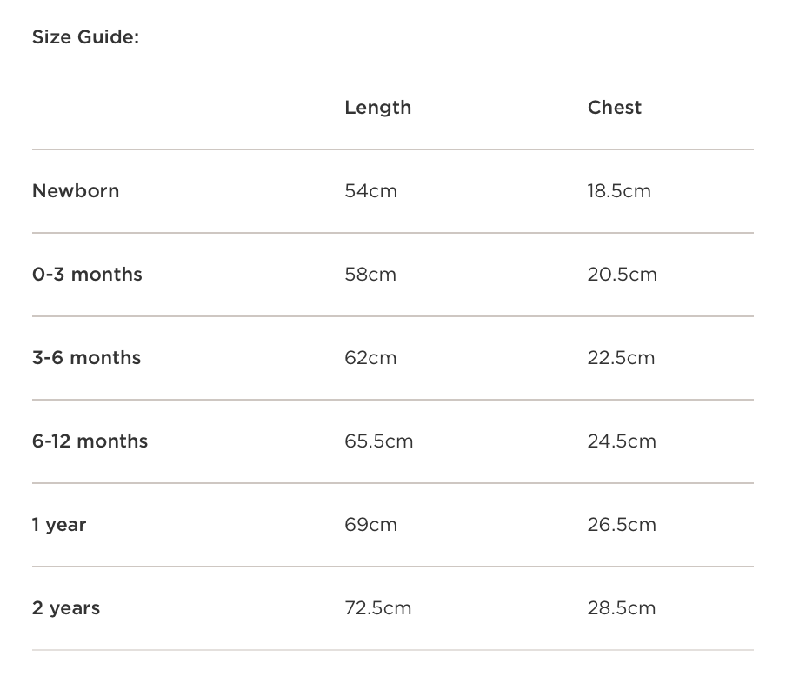Viewport: 786px width, 683px height.
Task: Click the 24.5cm chest value
Action: [x=622, y=441]
